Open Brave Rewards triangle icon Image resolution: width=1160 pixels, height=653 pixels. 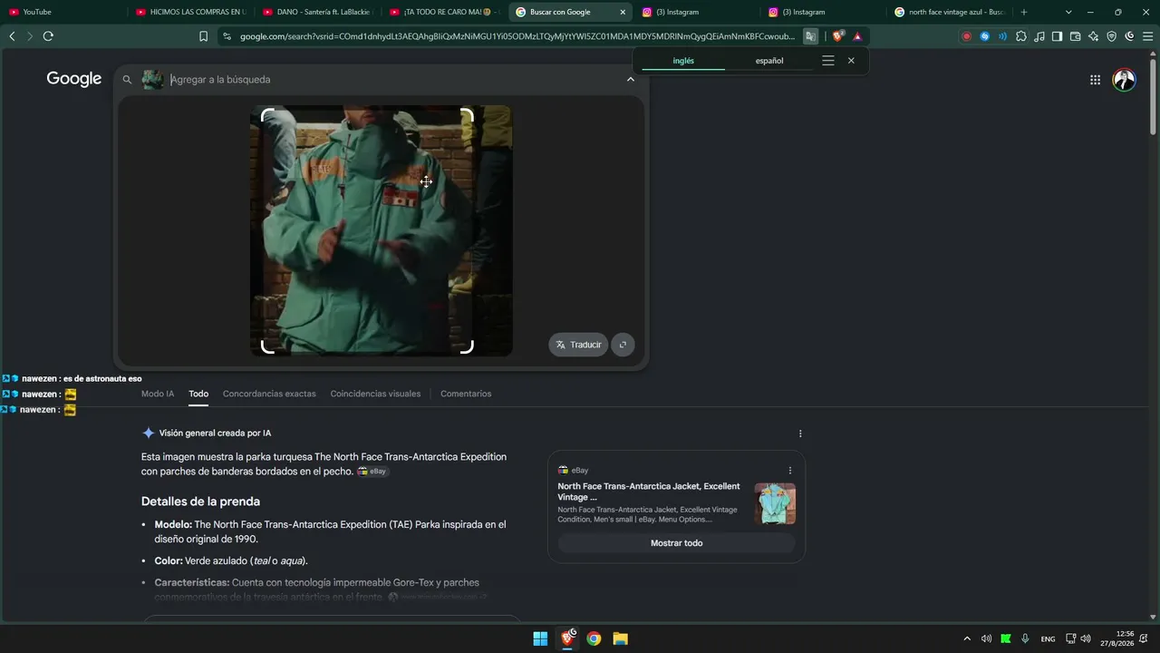857,36
